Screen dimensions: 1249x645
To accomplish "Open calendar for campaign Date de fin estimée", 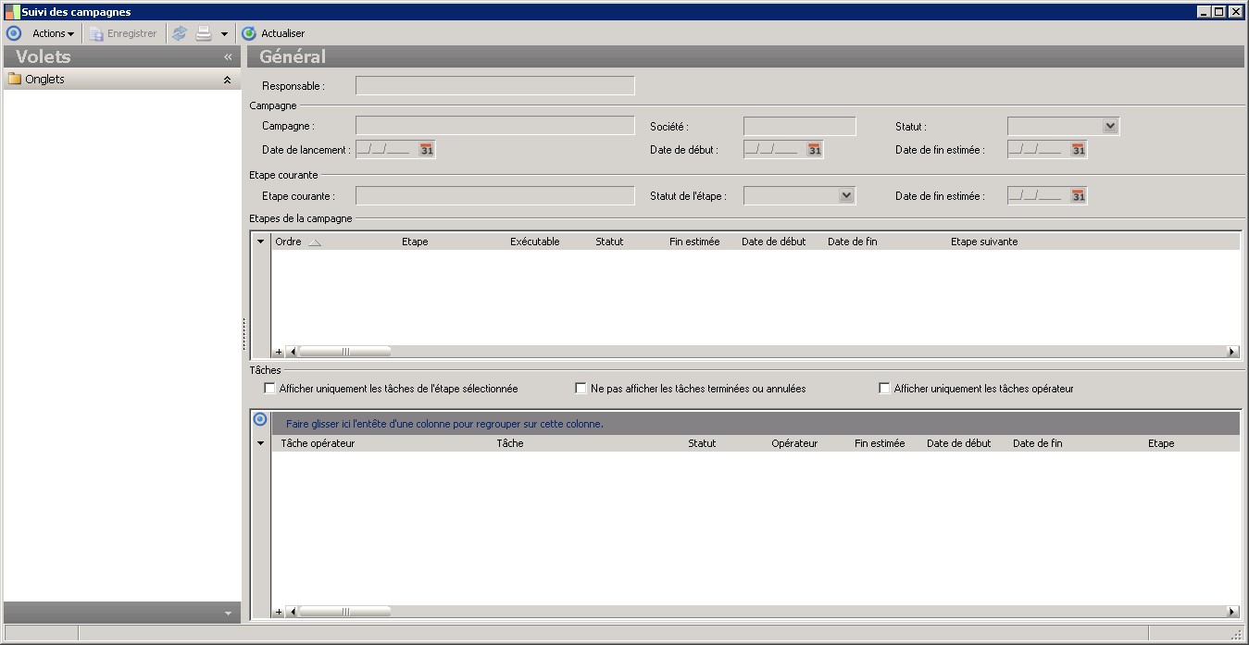I will point(1078,150).
